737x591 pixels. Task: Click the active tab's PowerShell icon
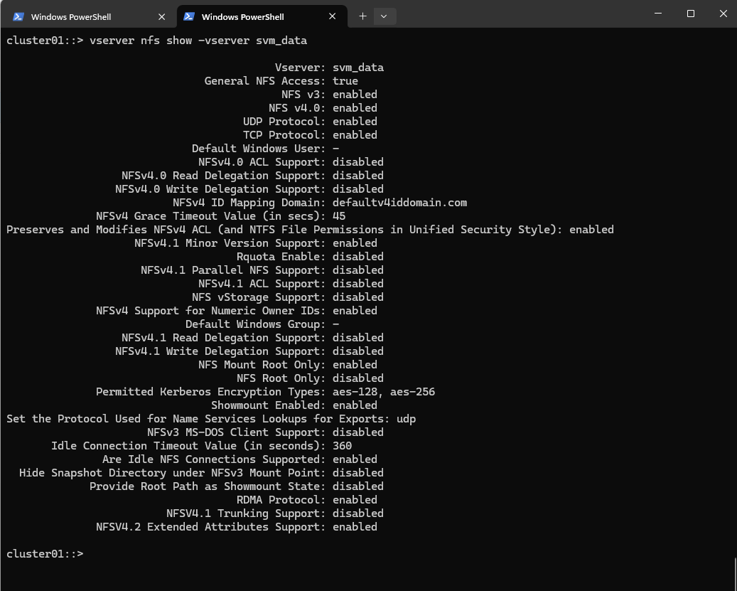pyautogui.click(x=189, y=16)
